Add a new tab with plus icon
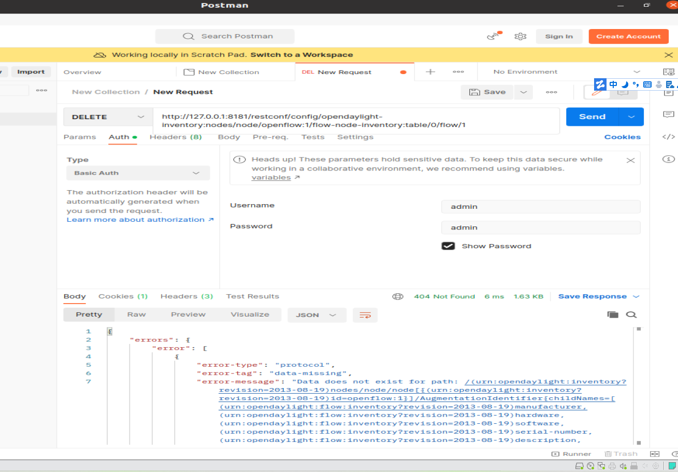Viewport: 678px width, 472px height. (430, 72)
